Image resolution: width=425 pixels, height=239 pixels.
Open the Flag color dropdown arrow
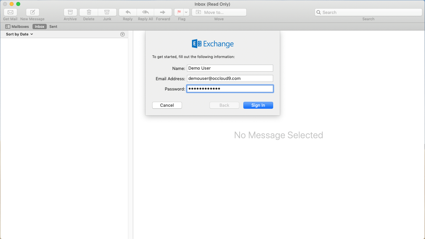(x=186, y=12)
